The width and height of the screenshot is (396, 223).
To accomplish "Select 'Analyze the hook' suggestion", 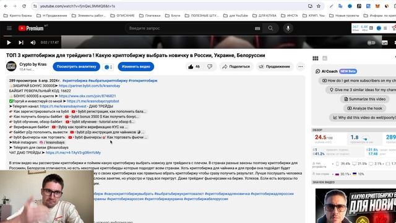I will (x=364, y=108).
